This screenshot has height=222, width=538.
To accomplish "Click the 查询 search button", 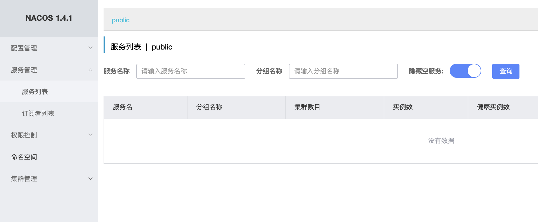I will point(506,71).
